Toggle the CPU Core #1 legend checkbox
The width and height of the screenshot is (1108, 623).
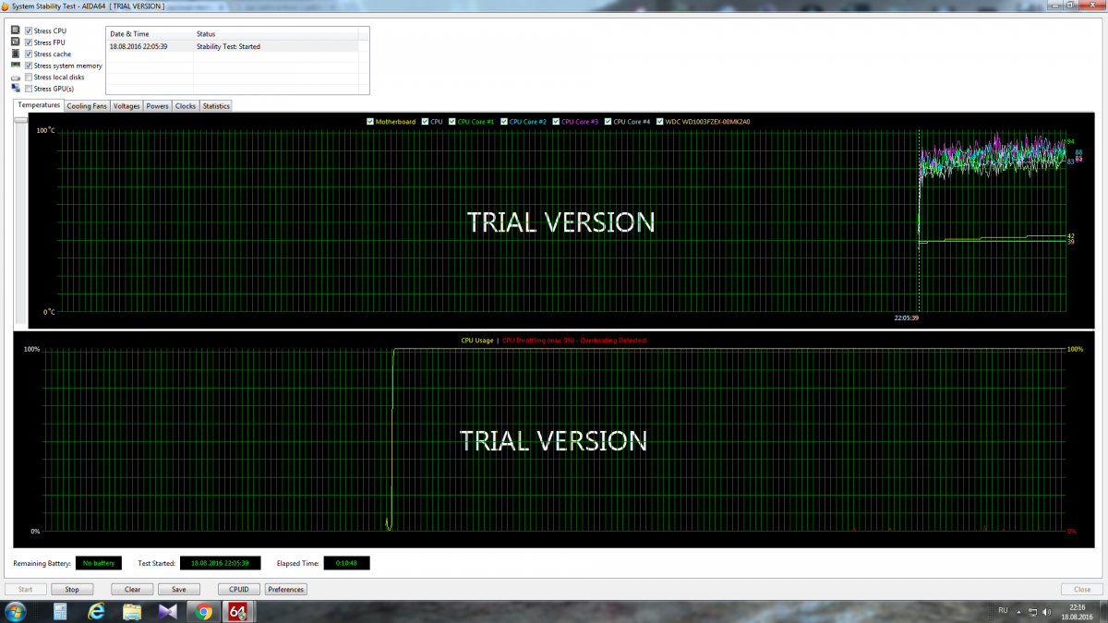tap(452, 121)
